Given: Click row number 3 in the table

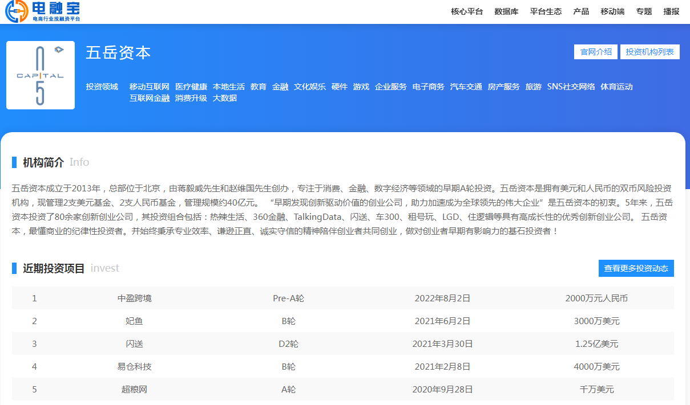Looking at the screenshot, I should [34, 343].
